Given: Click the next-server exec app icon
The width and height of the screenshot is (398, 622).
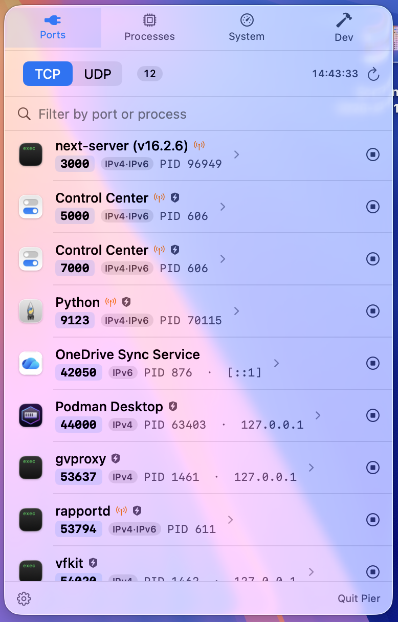Looking at the screenshot, I should coord(31,154).
